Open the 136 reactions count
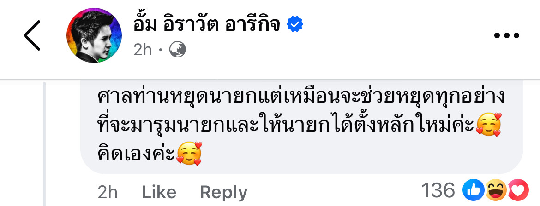 point(438,190)
